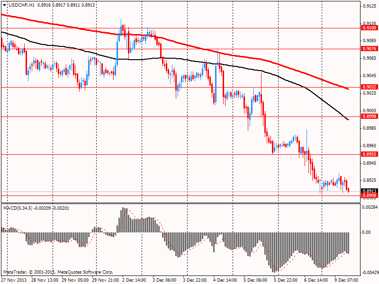This screenshot has width=379, height=284.
Task: Click the 0.9025 value on price axis
Action: 370,93
